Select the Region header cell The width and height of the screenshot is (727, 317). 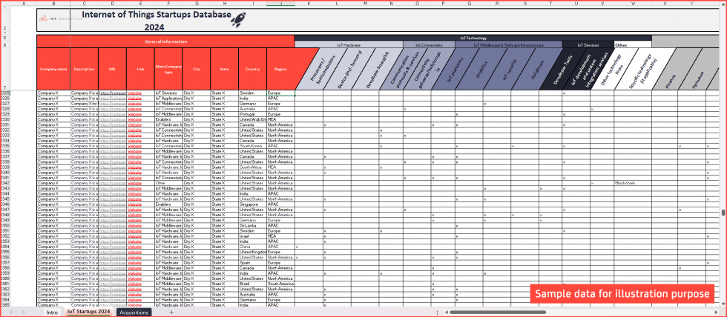tap(280, 69)
